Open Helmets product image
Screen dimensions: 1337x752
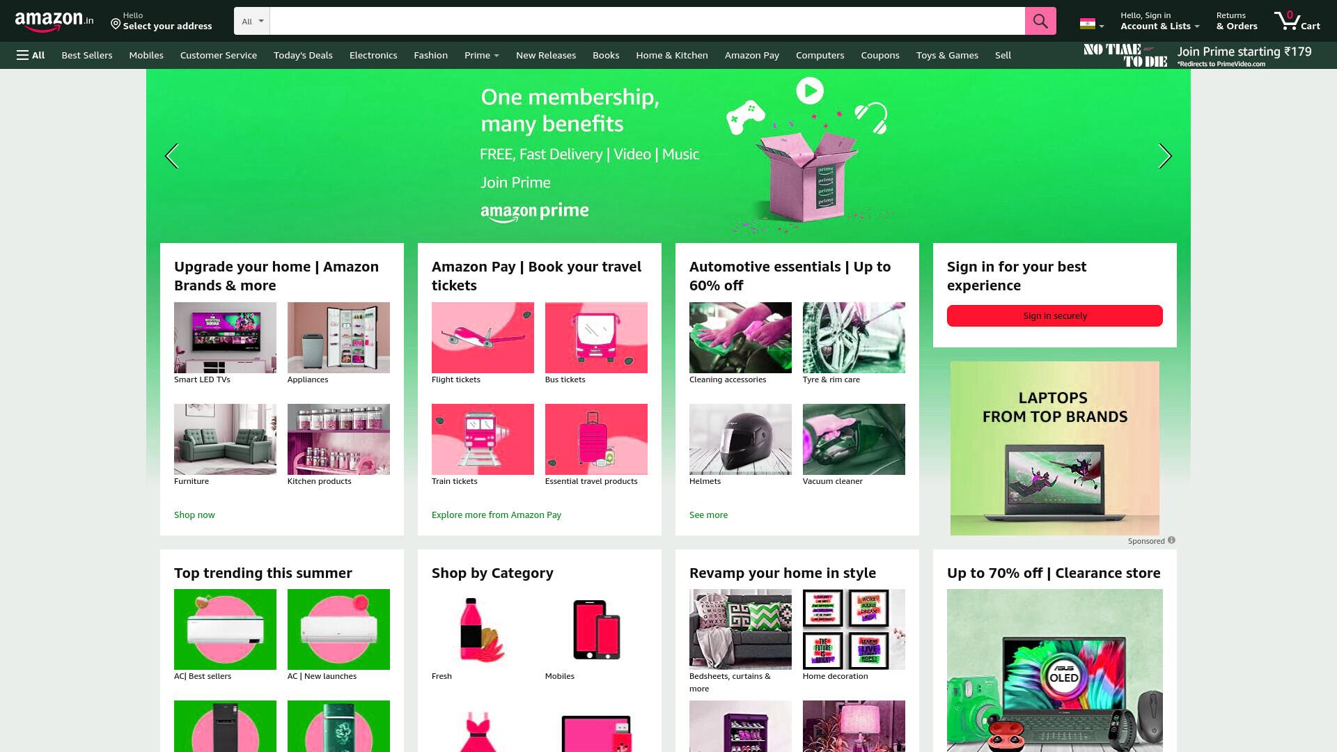coord(740,439)
